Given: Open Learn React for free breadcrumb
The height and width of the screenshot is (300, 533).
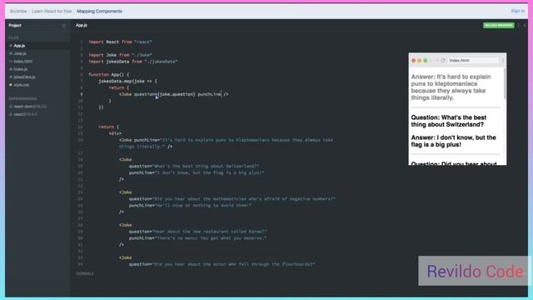Looking at the screenshot, I should tap(52, 11).
